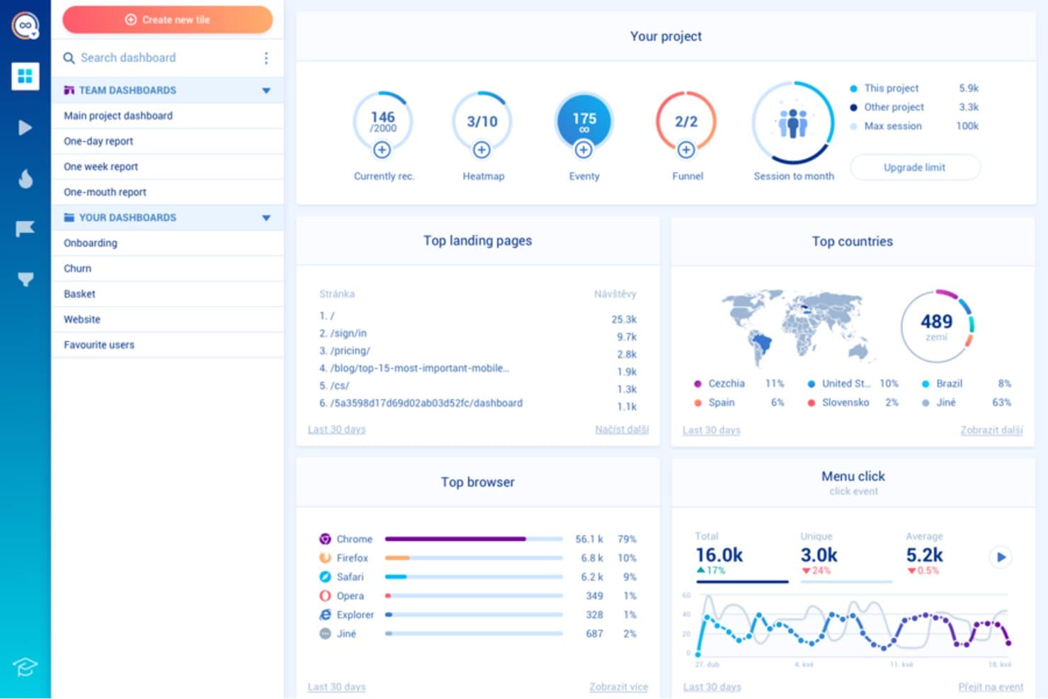Image resolution: width=1048 pixels, height=699 pixels.
Task: Open the Favourite users dashboard
Action: click(167, 345)
